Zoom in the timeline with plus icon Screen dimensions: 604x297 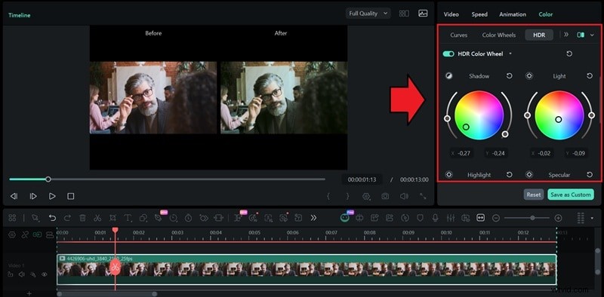click(558, 218)
